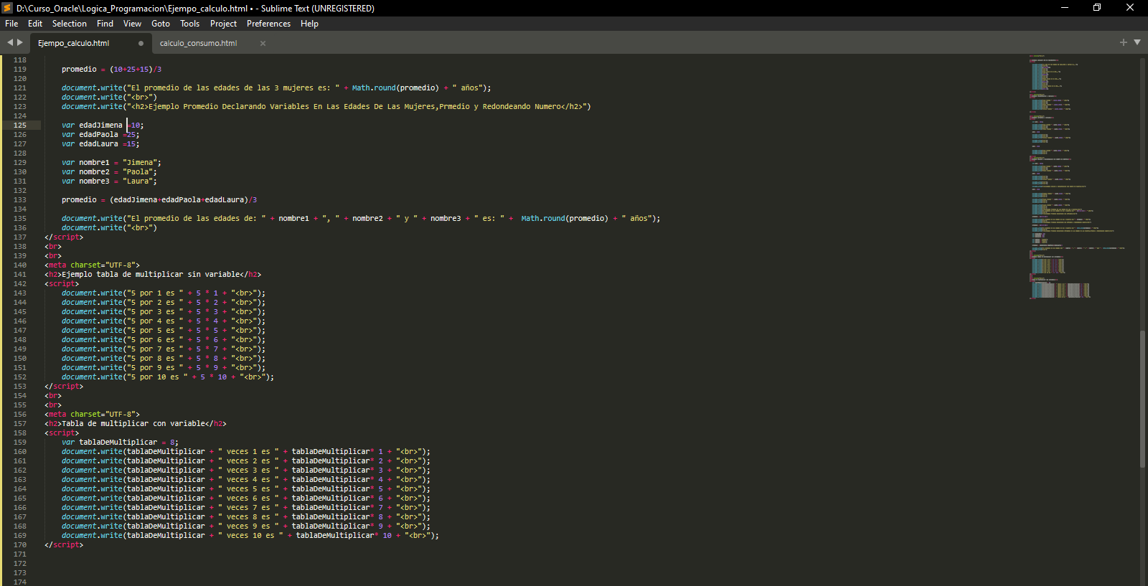Image resolution: width=1148 pixels, height=586 pixels.
Task: Click the '5 por 1 es' write line
Action: coord(164,293)
